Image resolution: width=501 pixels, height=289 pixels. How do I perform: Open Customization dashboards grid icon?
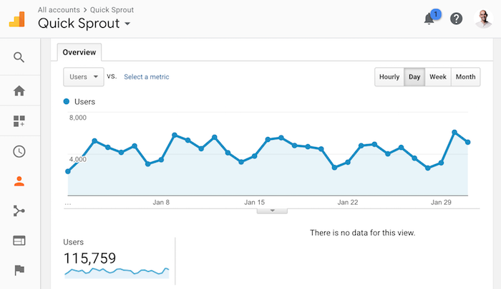tap(19, 121)
